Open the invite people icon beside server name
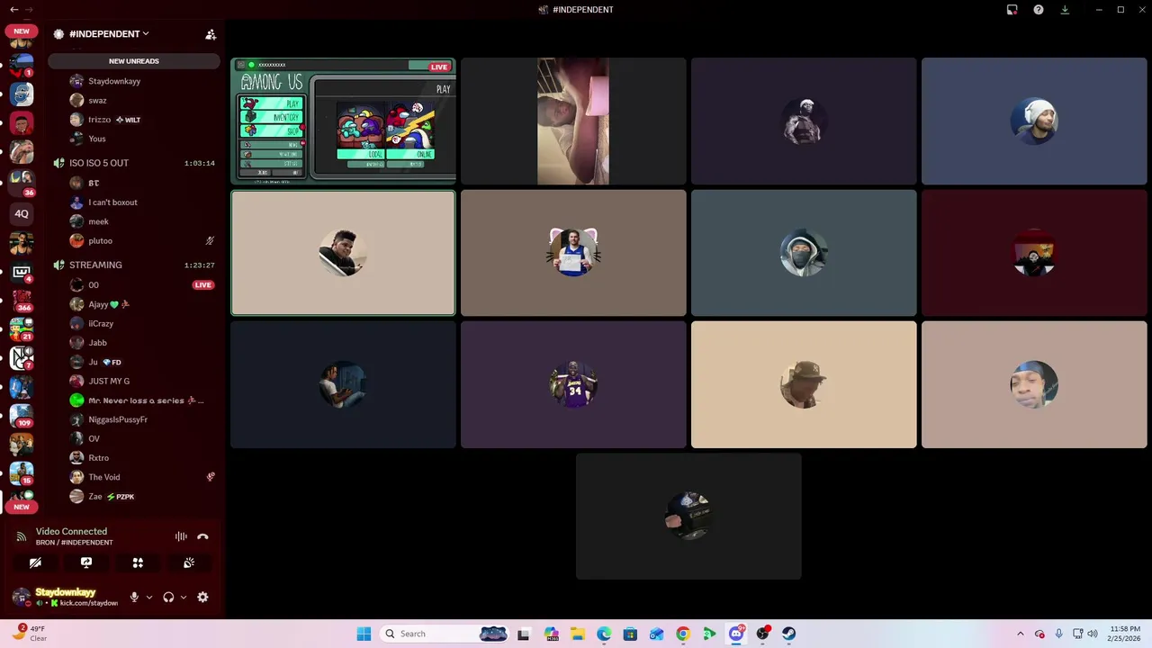Image resolution: width=1152 pixels, height=648 pixels. [211, 34]
